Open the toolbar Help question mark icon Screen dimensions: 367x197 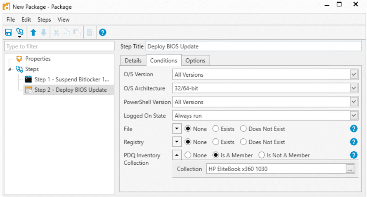102,32
